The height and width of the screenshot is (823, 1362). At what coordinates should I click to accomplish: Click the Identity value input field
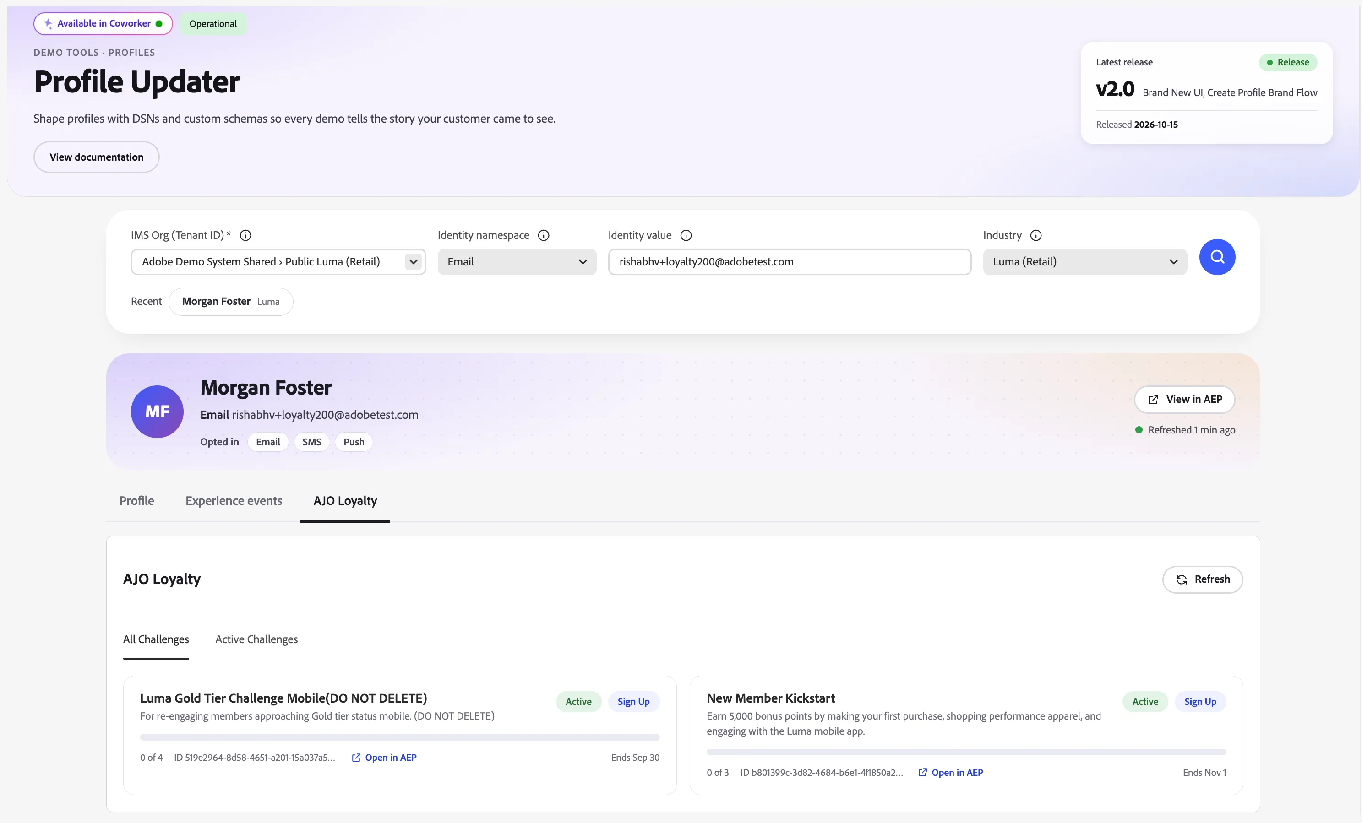pyautogui.click(x=790, y=262)
